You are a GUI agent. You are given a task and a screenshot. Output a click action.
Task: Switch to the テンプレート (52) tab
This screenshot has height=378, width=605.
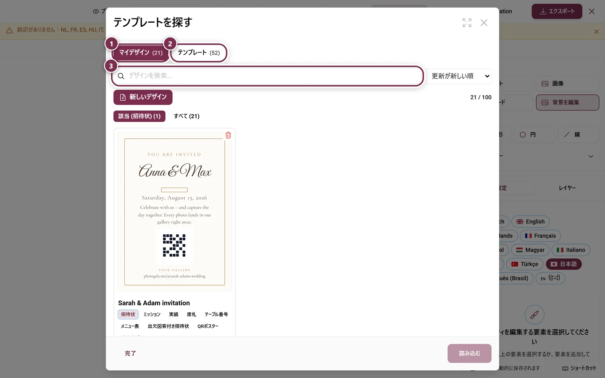pyautogui.click(x=199, y=52)
